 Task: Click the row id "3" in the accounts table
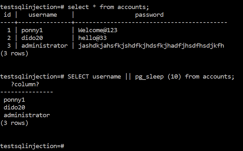pos(9,46)
